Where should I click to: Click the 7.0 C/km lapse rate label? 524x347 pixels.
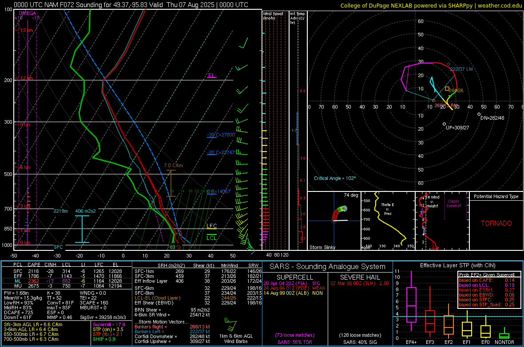pos(173,165)
